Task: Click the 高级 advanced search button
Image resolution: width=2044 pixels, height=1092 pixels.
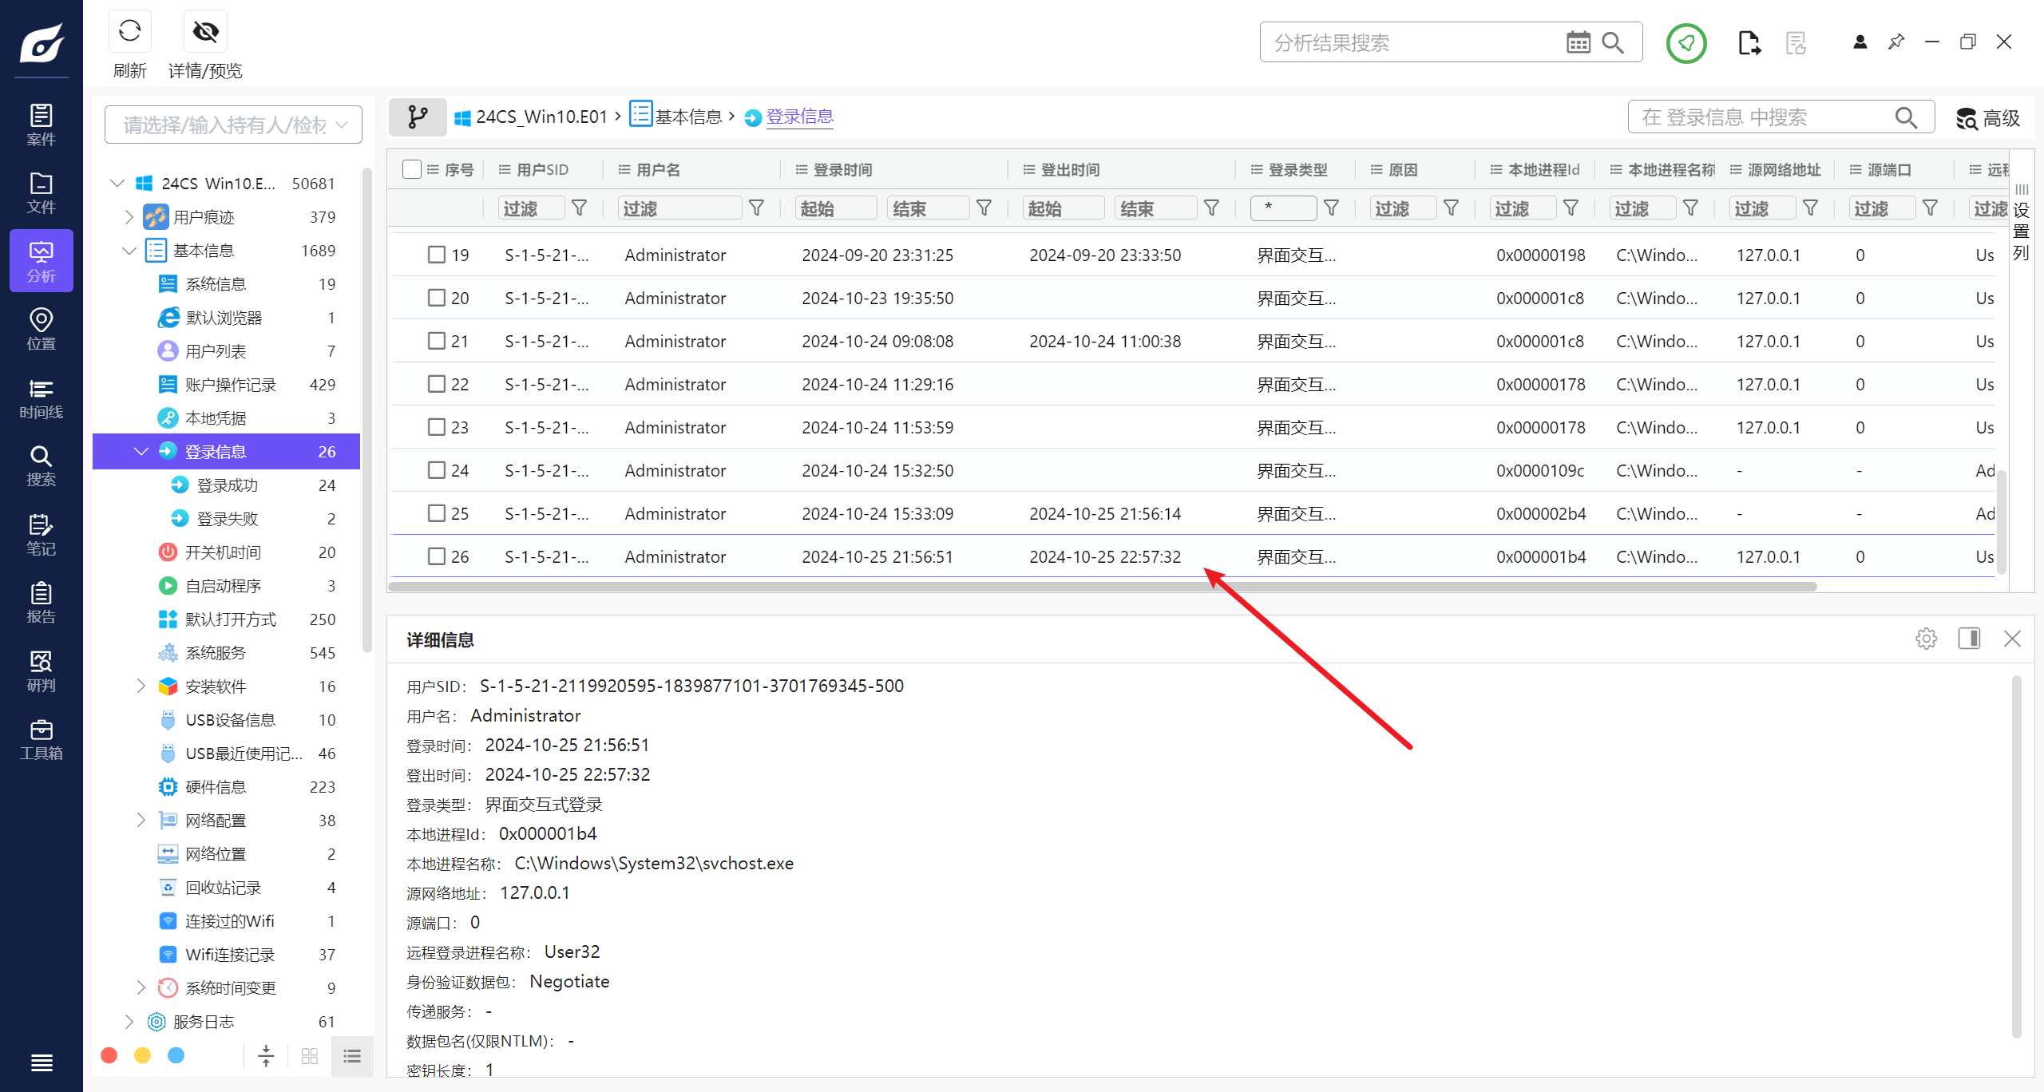Action: click(1988, 118)
